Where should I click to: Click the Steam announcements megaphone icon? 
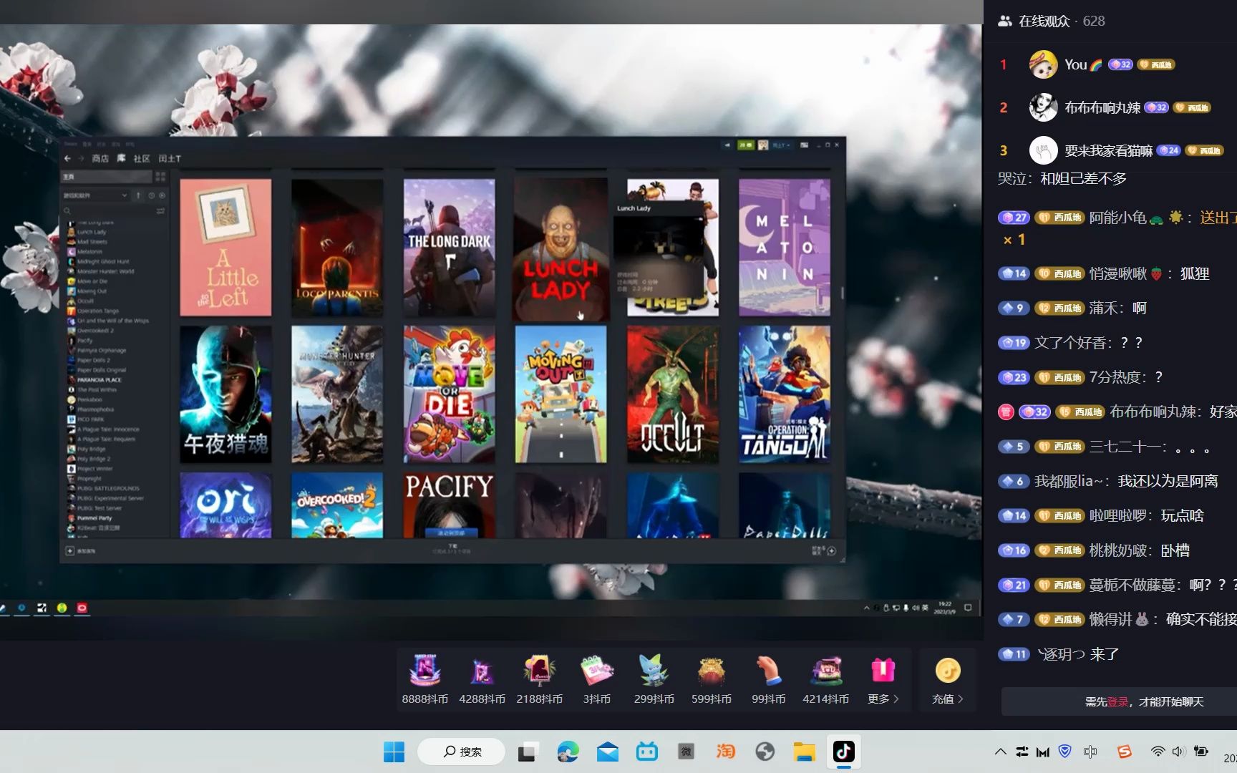727,145
